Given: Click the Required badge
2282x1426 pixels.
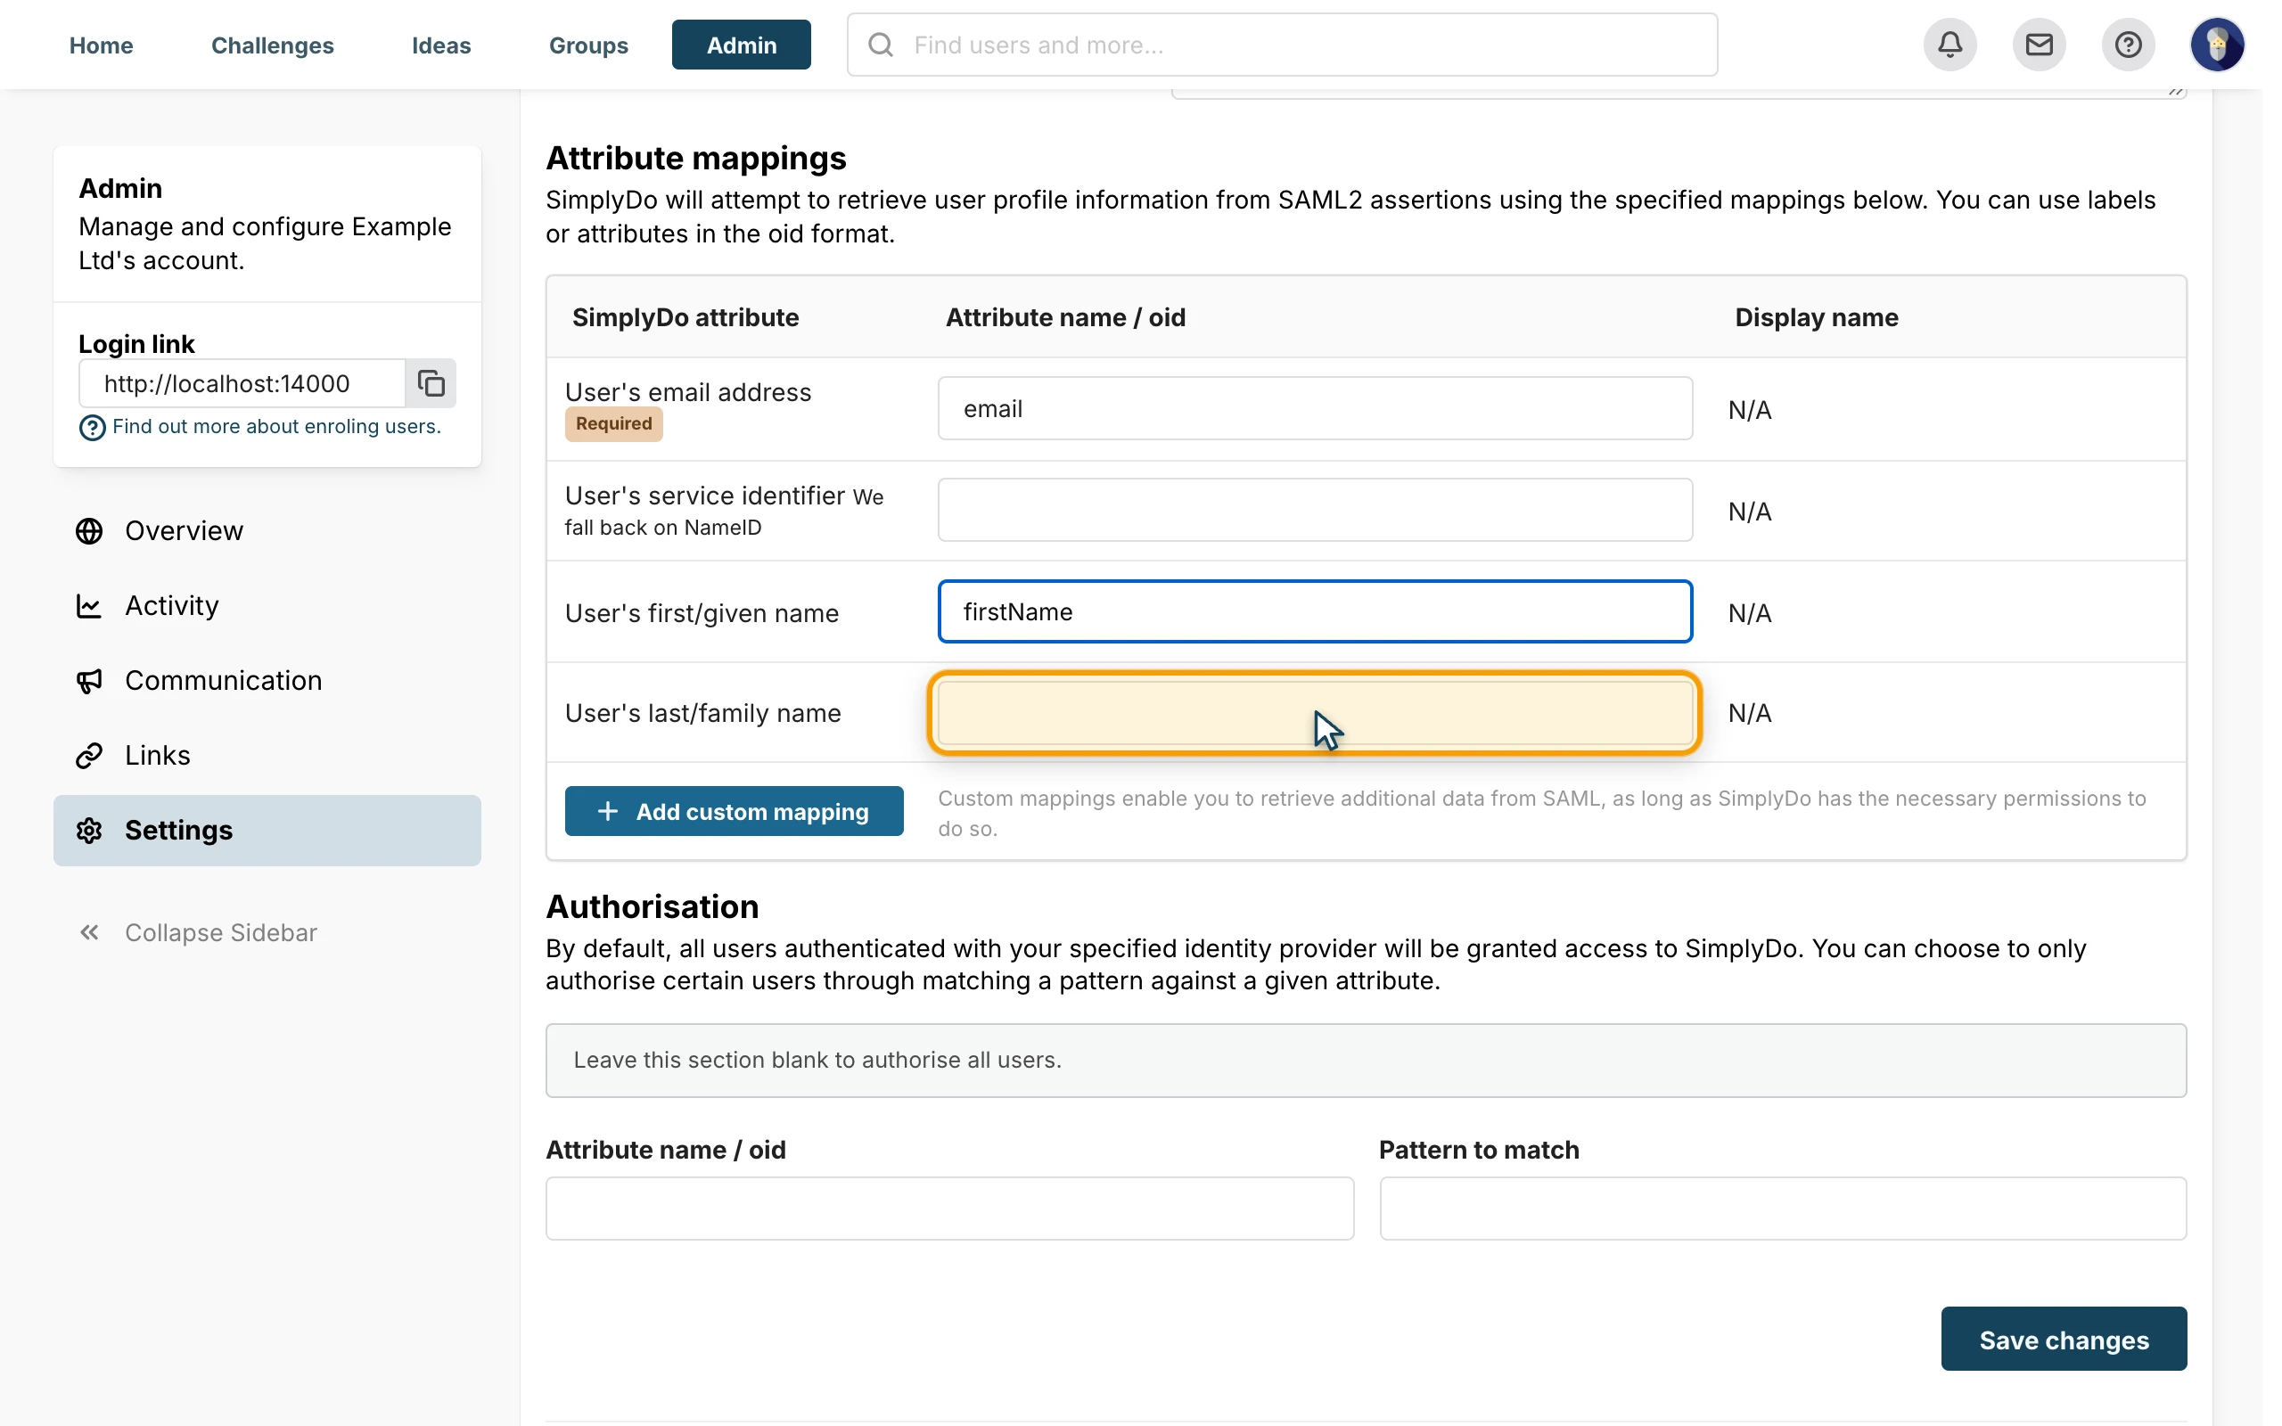Looking at the screenshot, I should pos(614,423).
